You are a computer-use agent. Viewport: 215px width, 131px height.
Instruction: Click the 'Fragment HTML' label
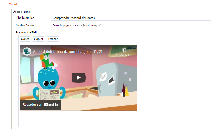(27, 32)
